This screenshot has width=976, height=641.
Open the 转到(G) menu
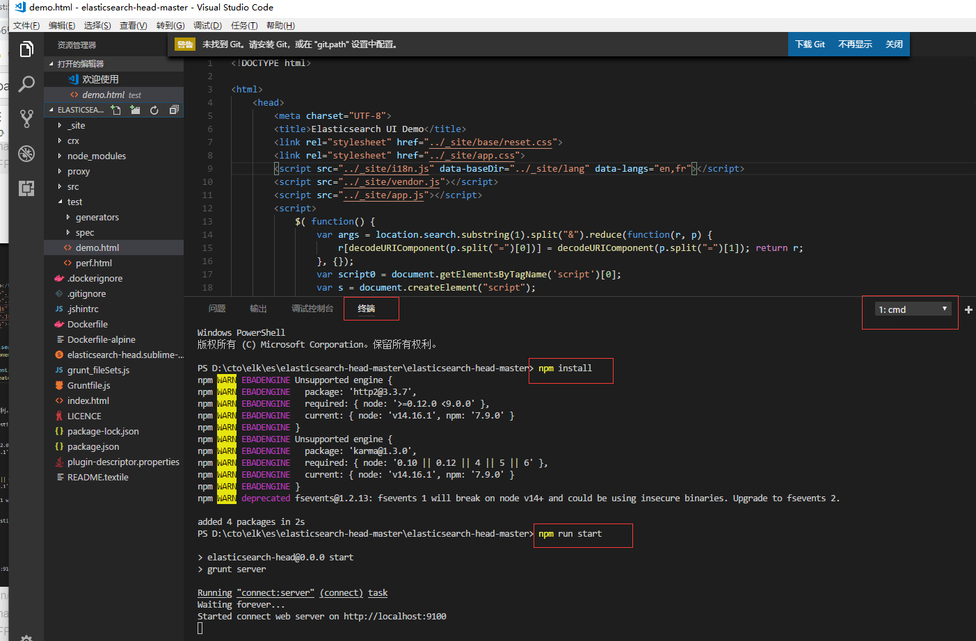[x=170, y=25]
